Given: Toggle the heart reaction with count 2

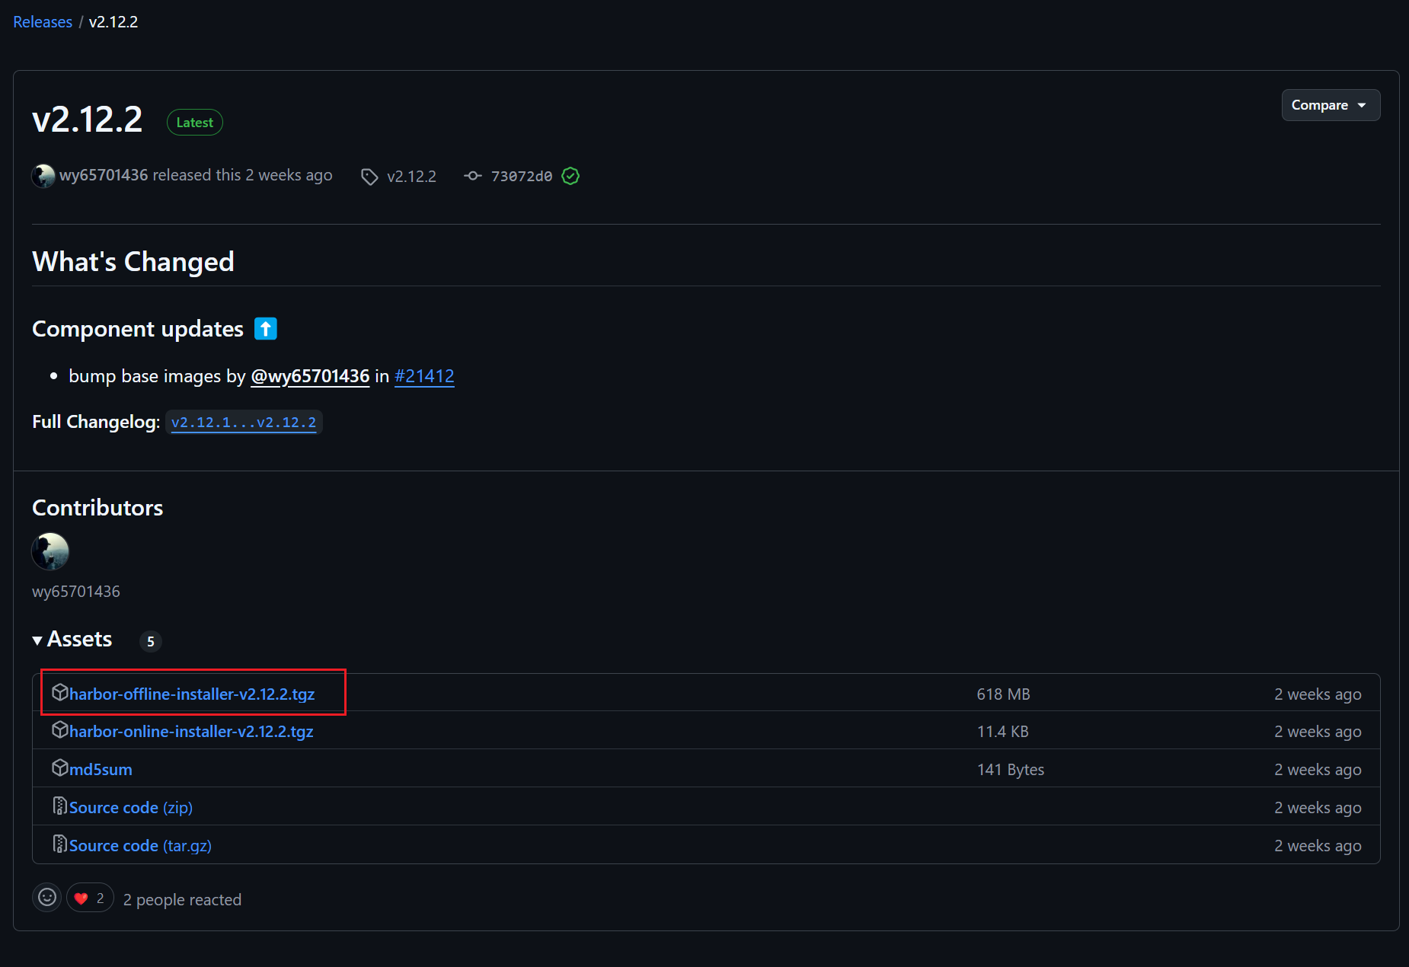Looking at the screenshot, I should click(x=90, y=898).
